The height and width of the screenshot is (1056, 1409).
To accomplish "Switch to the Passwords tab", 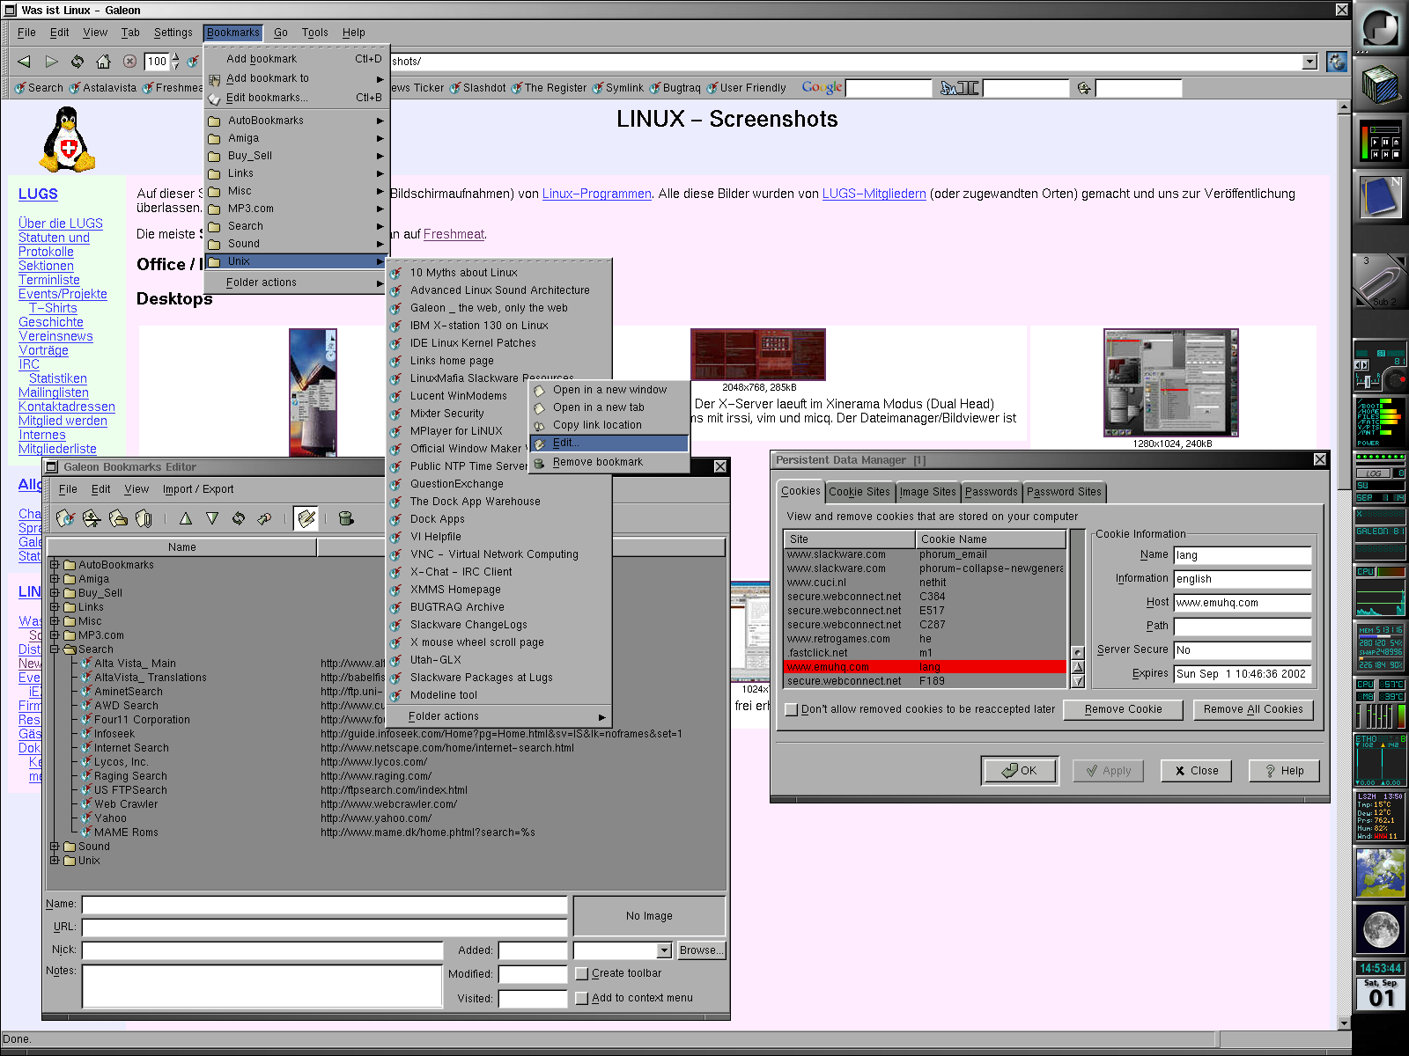I will coord(991,492).
